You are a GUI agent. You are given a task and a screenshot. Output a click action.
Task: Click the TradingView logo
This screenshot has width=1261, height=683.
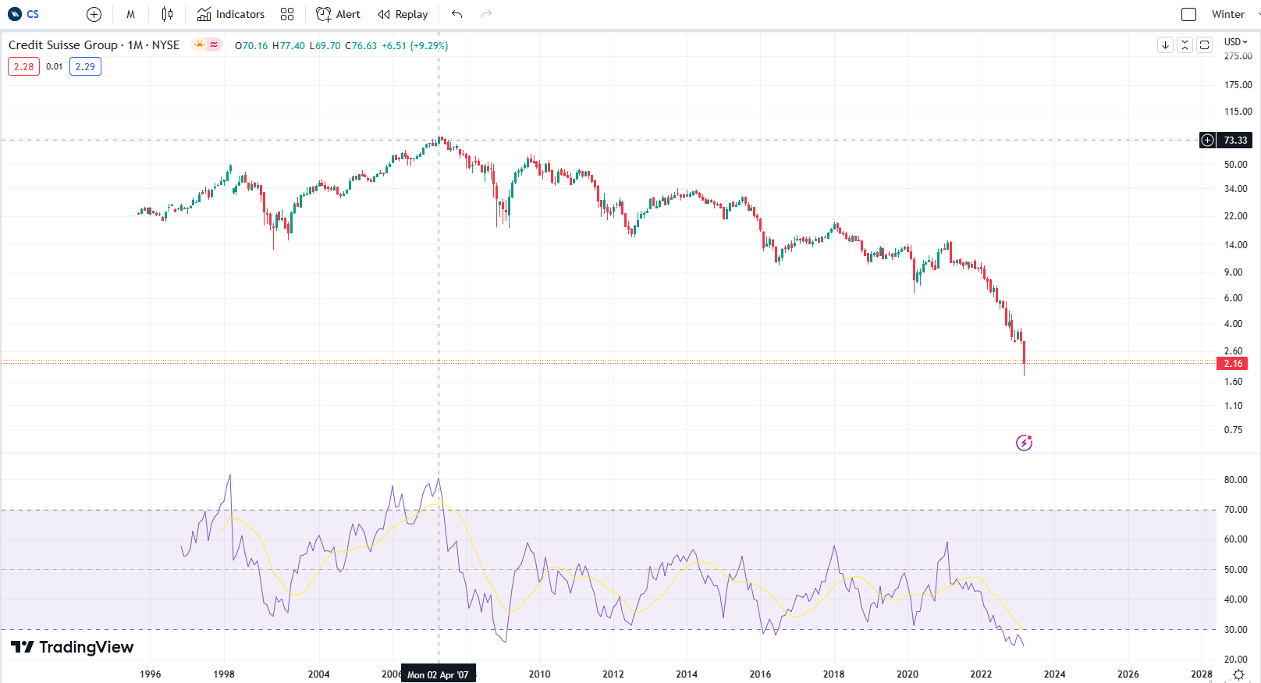click(72, 647)
